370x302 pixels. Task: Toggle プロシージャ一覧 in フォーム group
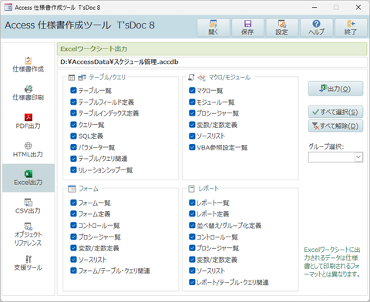73,237
